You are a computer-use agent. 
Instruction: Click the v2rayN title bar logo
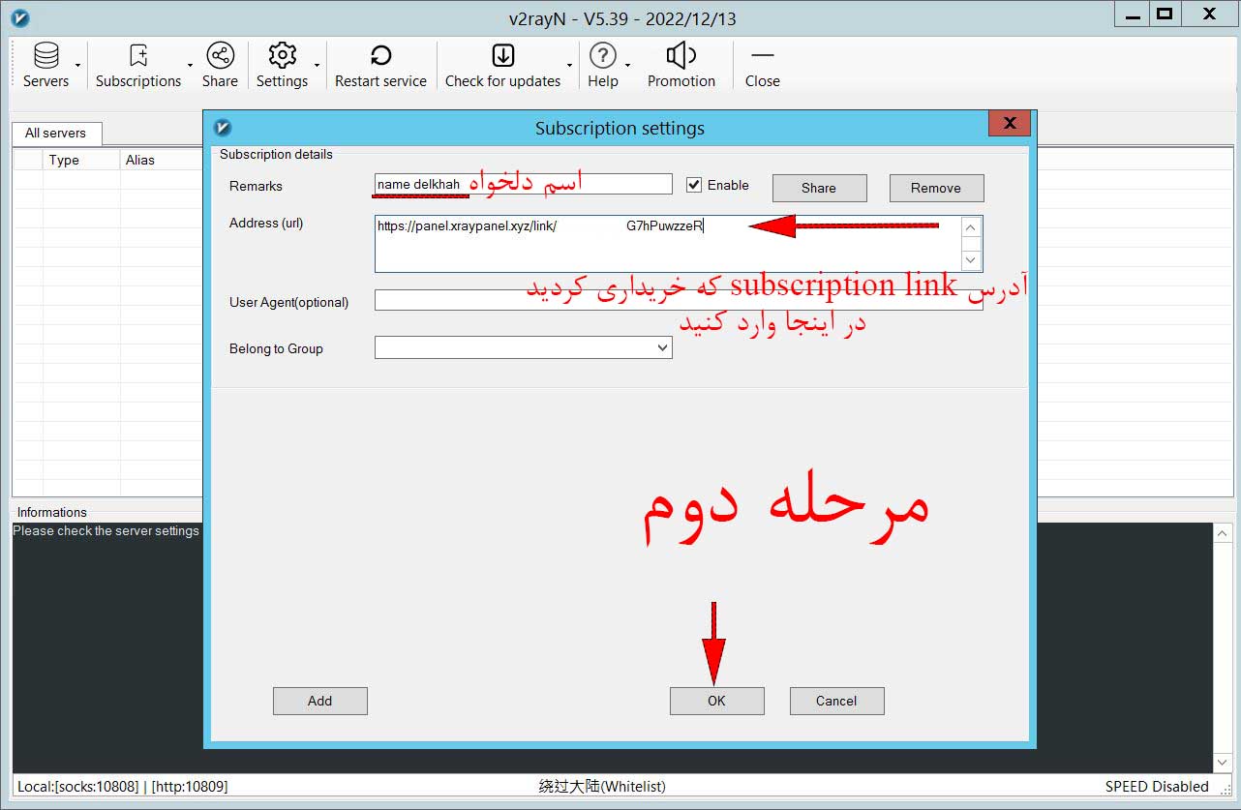coord(19,17)
